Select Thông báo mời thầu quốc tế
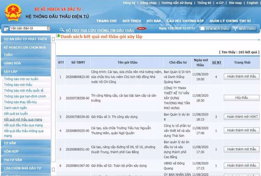The height and width of the screenshot is (176, 261). (24, 90)
